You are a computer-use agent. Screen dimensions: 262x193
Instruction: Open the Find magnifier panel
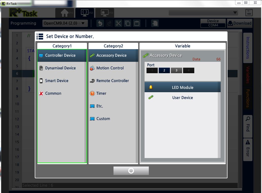[248, 126]
